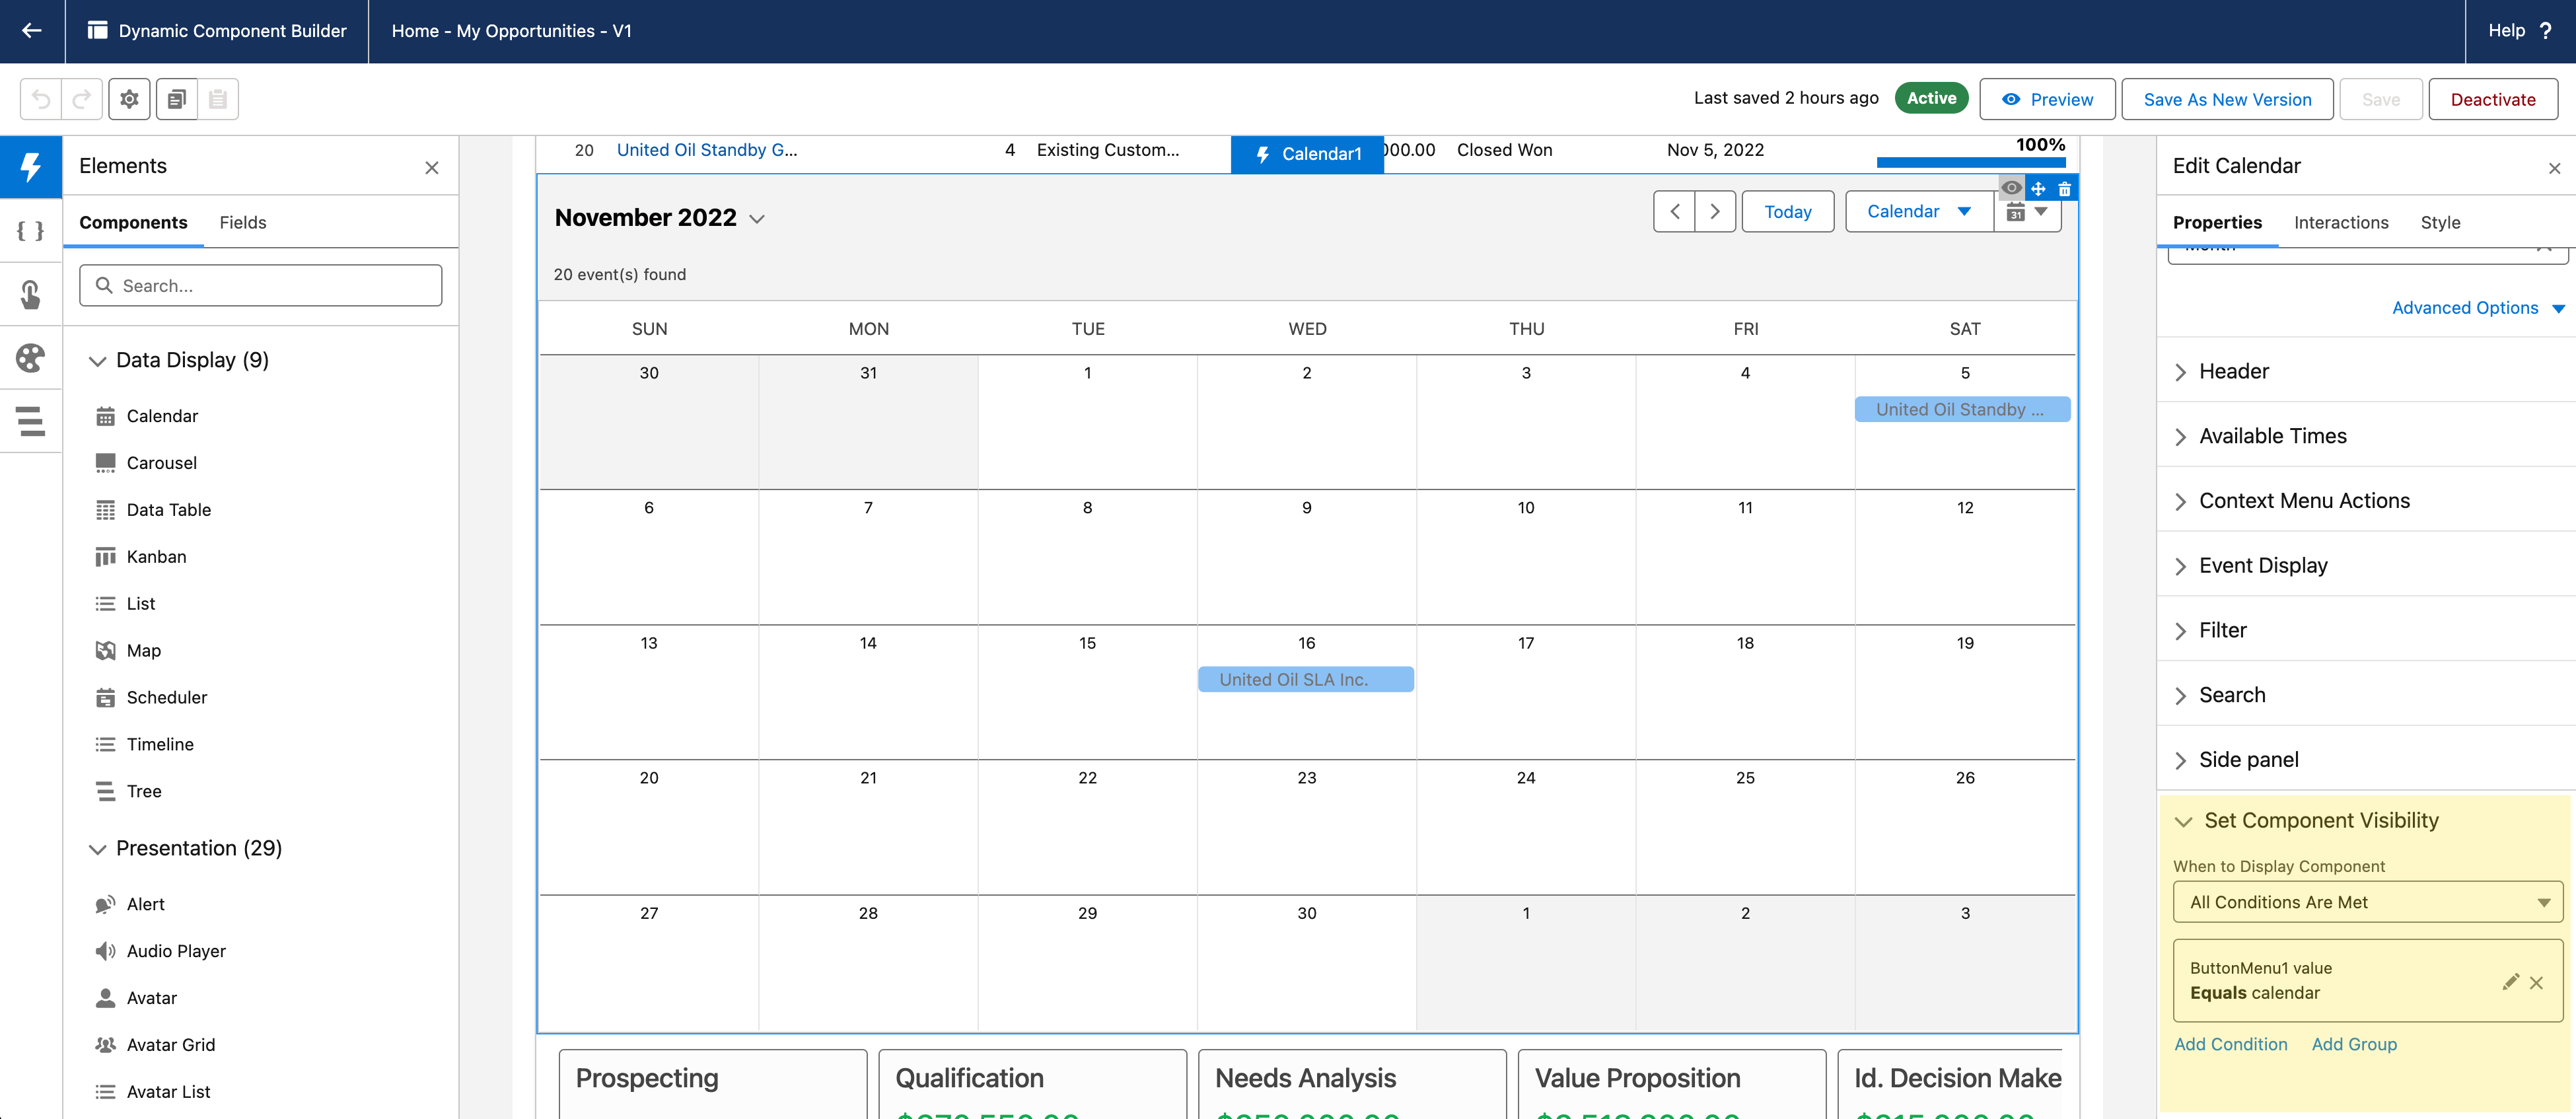Click the move handle on Calendar1 component
2576x1119 pixels.
point(2038,188)
